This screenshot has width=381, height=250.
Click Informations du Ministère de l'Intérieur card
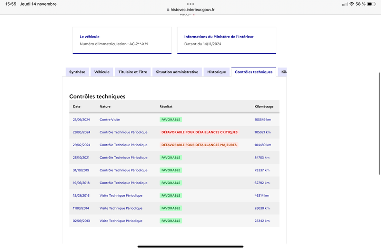(227, 40)
